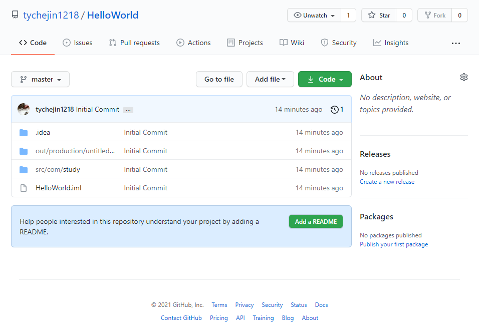
Task: Click the src/com/study folder icon
Action: (24, 170)
